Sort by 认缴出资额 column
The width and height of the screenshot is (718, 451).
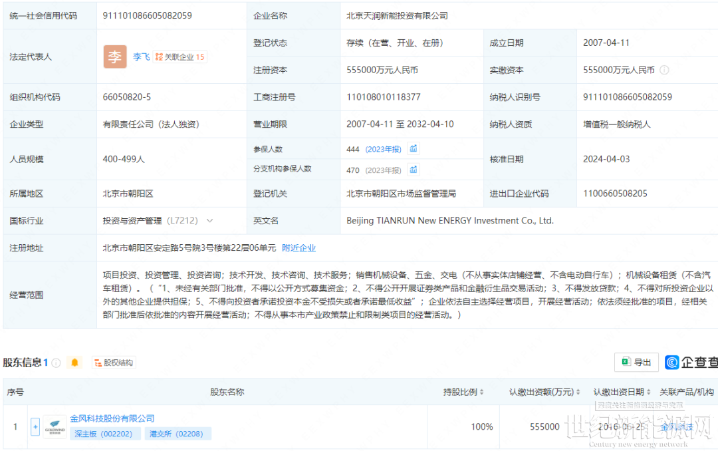point(578,392)
